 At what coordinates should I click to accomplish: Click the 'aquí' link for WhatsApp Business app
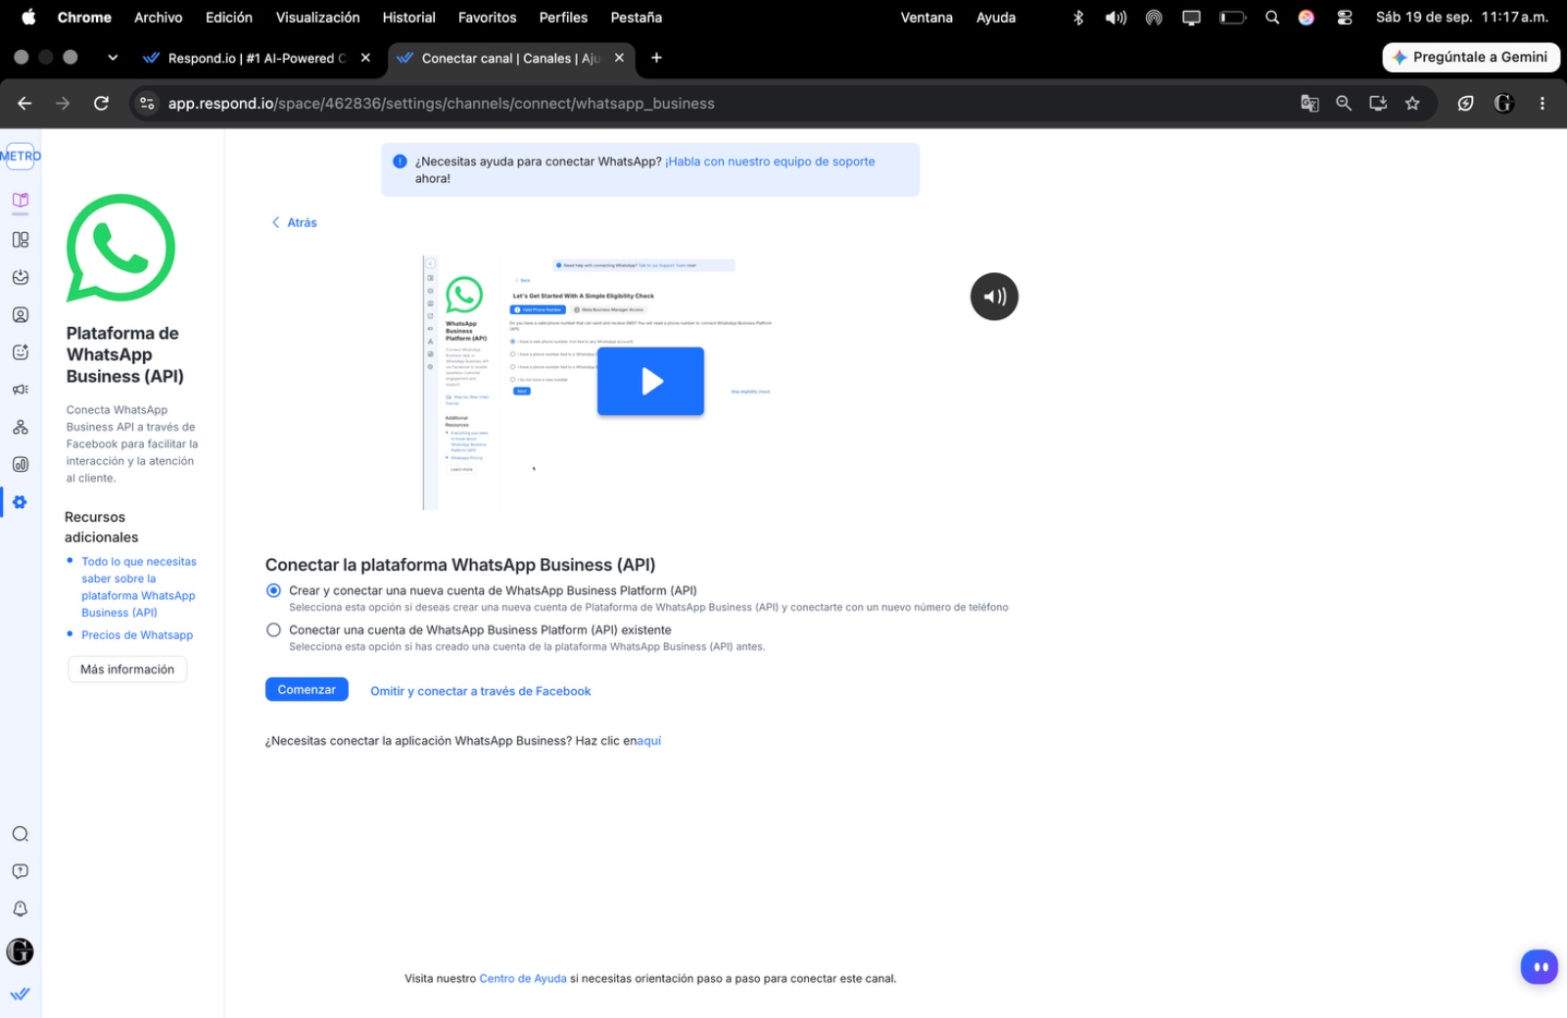pos(649,741)
